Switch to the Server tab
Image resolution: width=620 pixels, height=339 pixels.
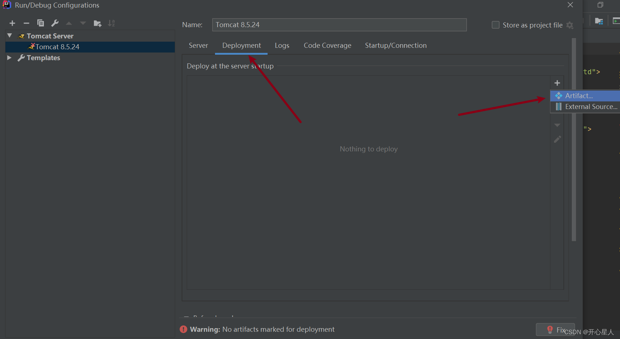[198, 46]
